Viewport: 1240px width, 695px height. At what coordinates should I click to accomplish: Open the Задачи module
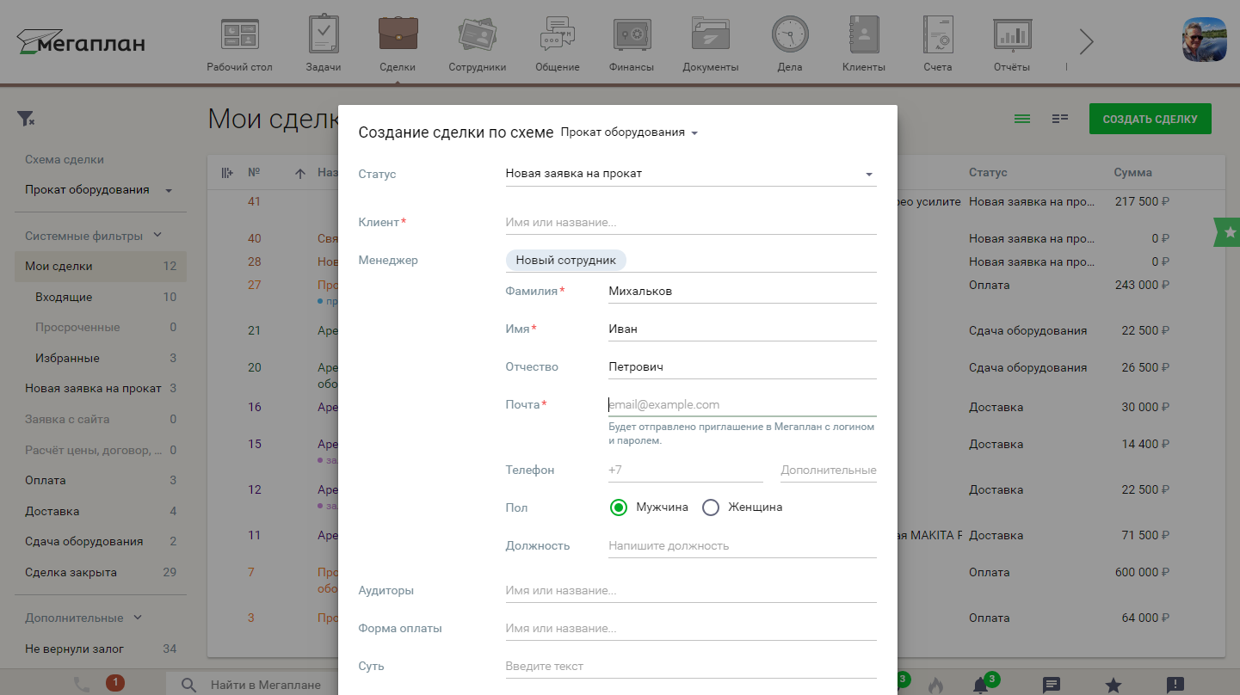324,44
